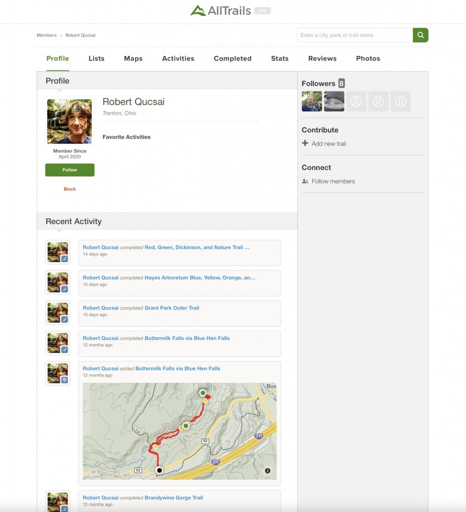Open the Hayes Arboretum trail link

pos(200,277)
